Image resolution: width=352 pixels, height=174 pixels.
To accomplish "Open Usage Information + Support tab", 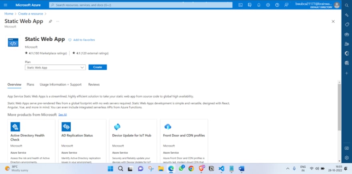I will click(61, 84).
